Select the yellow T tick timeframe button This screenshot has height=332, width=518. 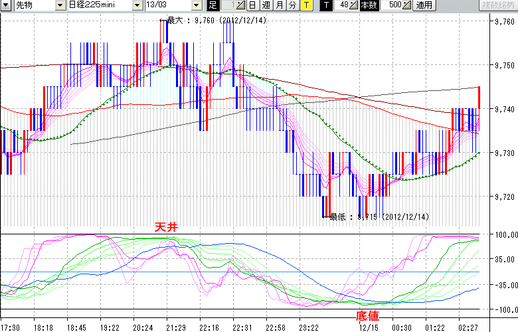tap(306, 5)
